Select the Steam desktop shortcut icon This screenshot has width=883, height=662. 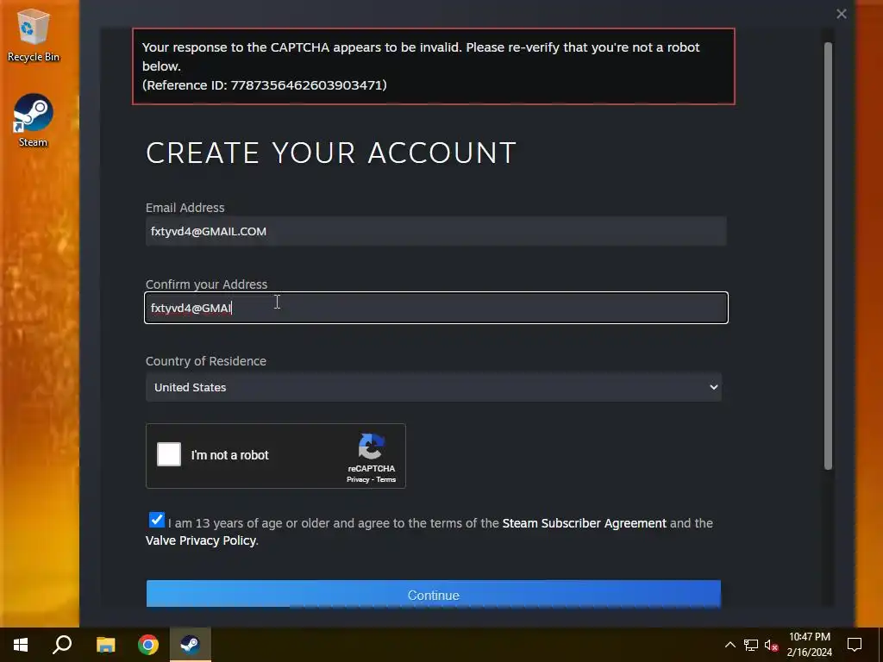34,121
